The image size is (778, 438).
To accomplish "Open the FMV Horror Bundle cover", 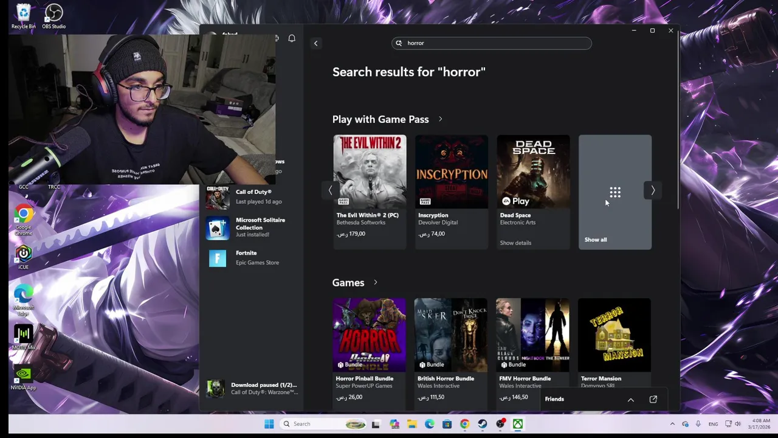I will 532,335.
